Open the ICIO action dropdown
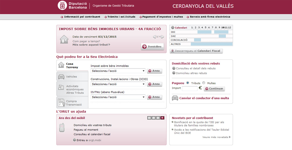This screenshot has height=150, width=292. (118, 84)
